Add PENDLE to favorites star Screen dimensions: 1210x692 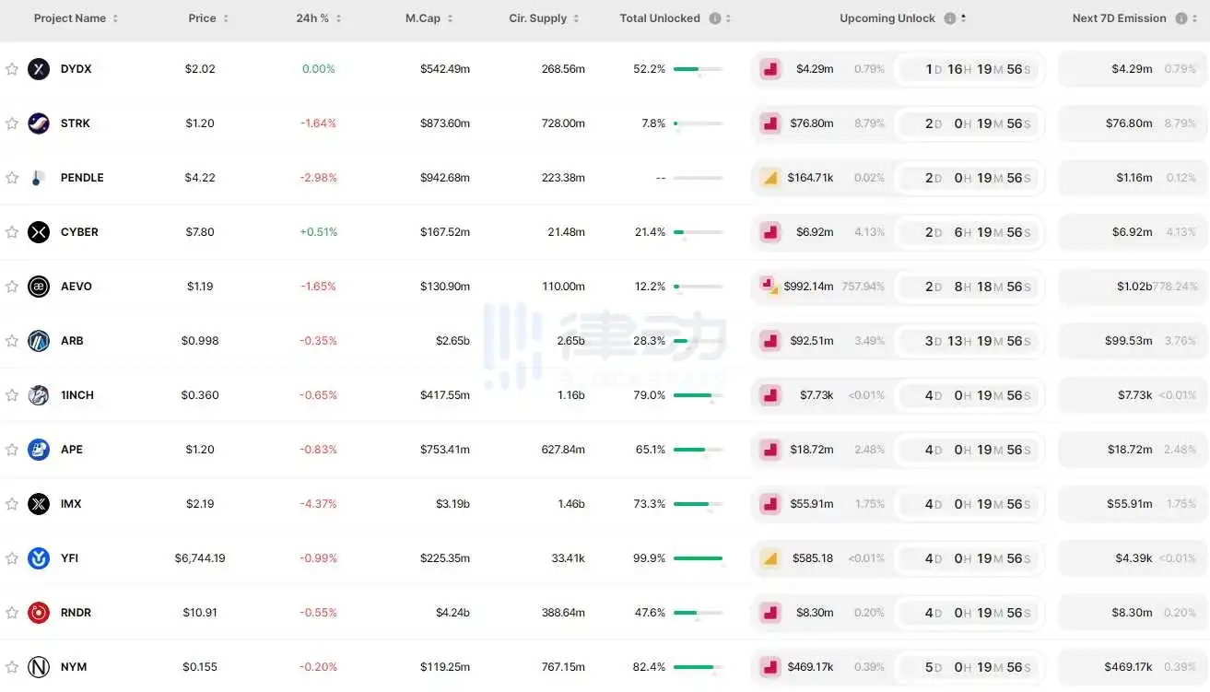pos(12,178)
